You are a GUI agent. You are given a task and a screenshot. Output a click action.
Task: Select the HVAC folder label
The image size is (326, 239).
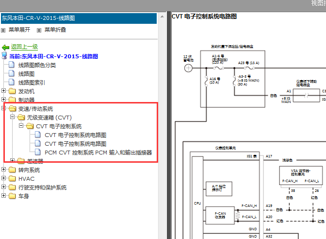tap(26, 179)
